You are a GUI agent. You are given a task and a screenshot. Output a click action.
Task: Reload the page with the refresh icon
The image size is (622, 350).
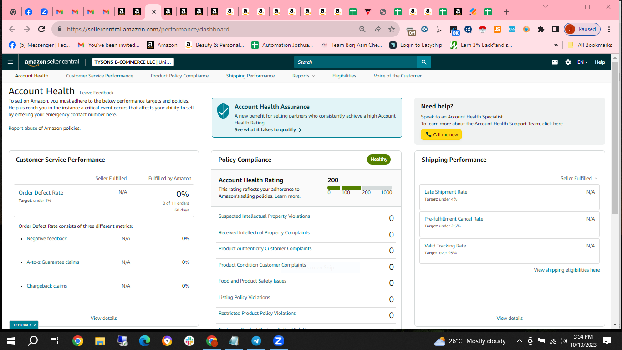point(41,29)
